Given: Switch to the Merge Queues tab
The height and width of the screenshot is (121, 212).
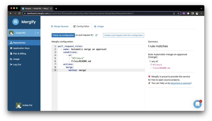Looking at the screenshot, I should (60, 26).
